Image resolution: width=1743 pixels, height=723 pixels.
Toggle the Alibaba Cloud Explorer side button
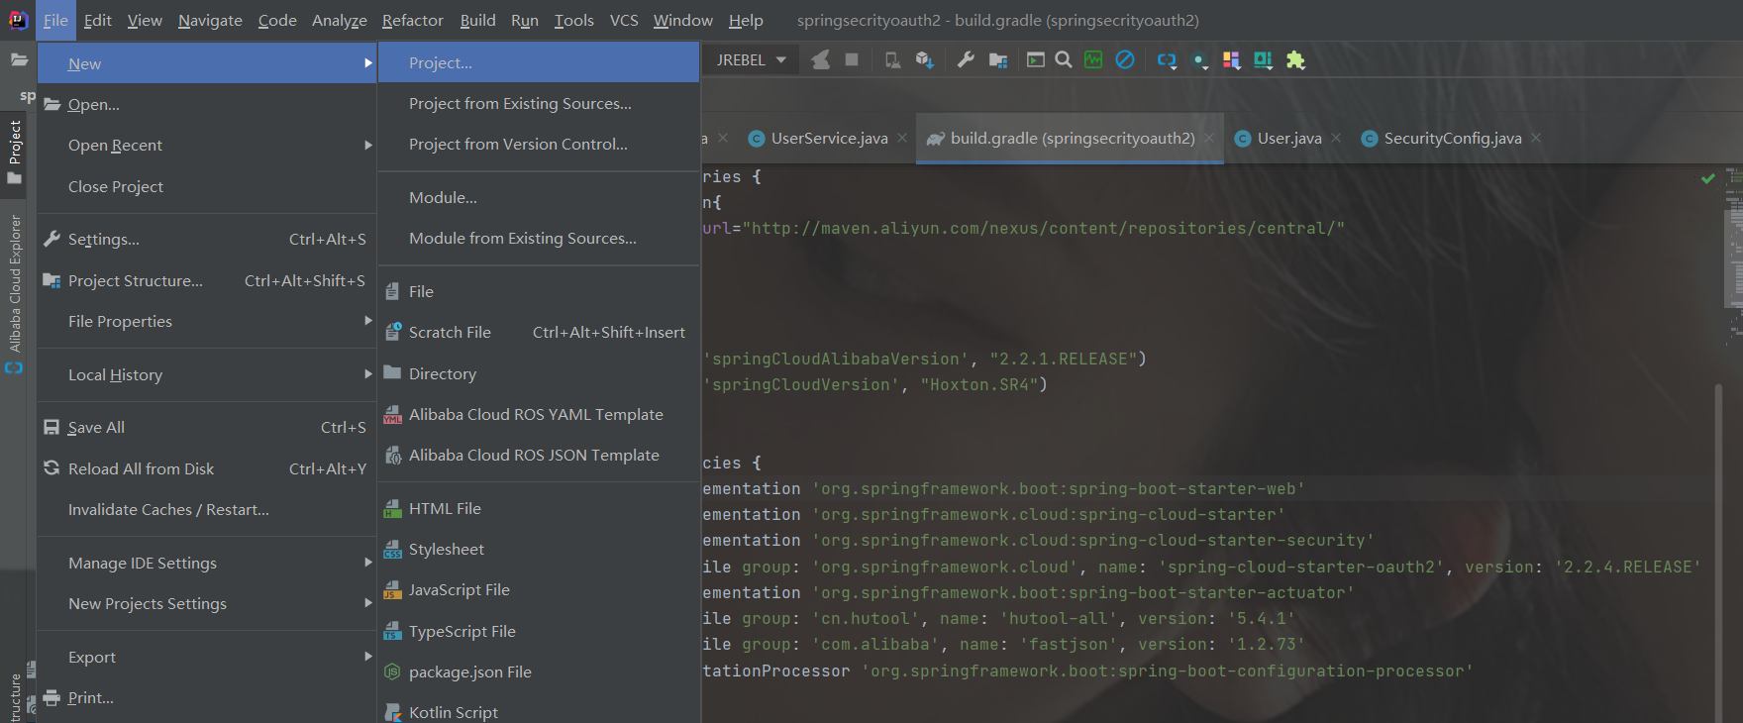15,293
